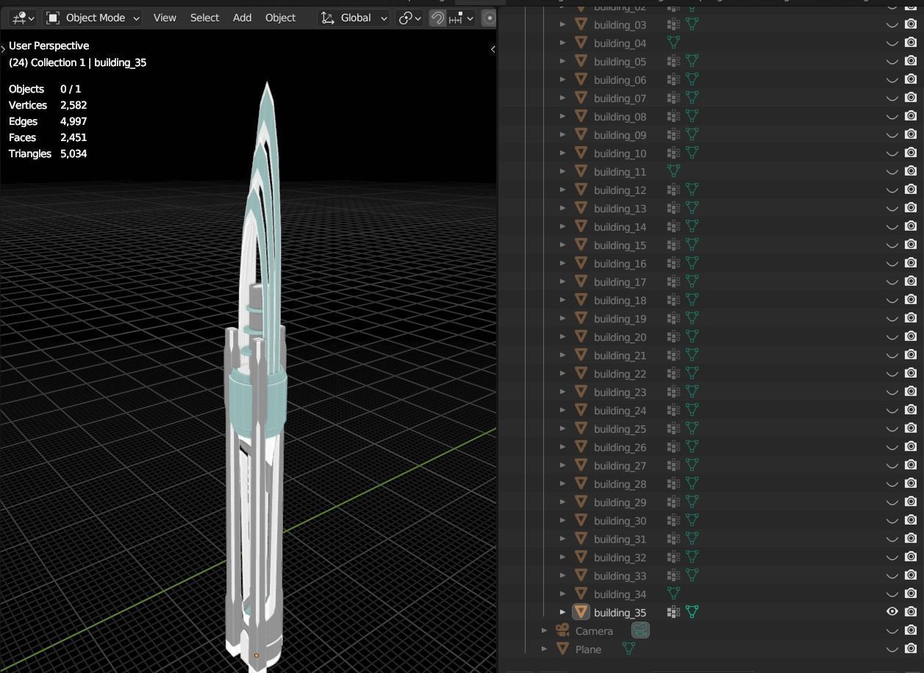The image size is (924, 673).
Task: Click the building_11 mesh data icon
Action: pos(673,171)
